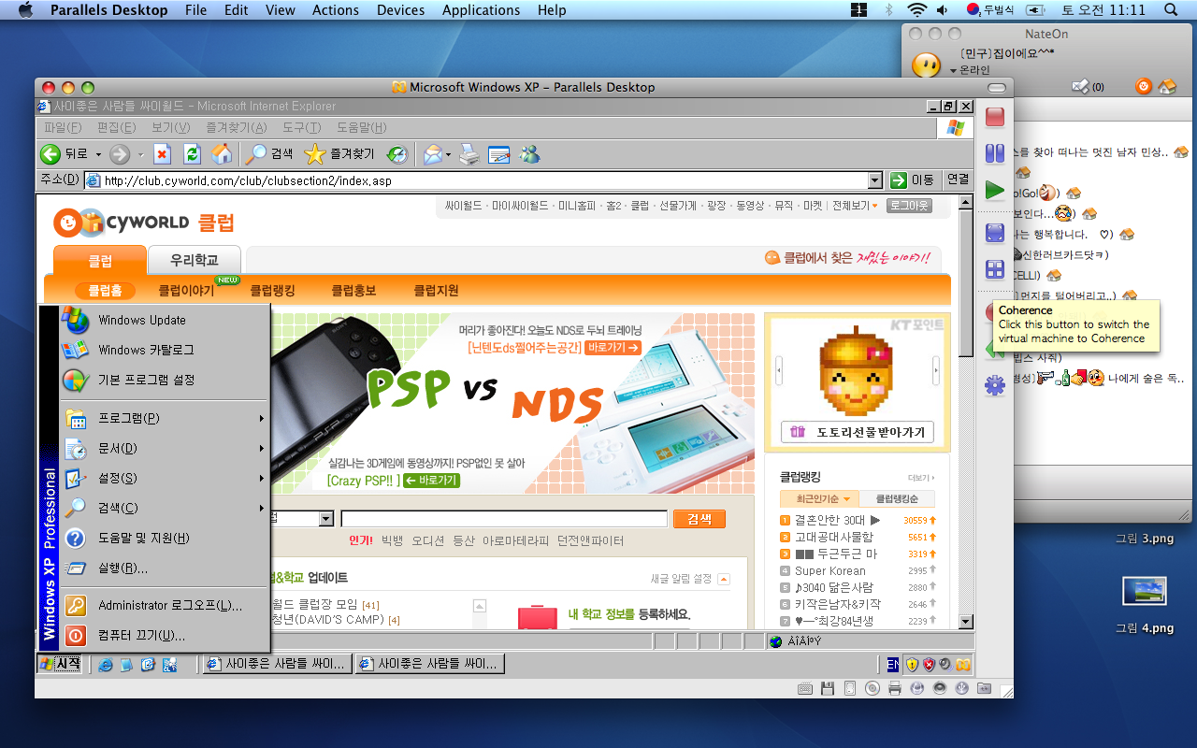The height and width of the screenshot is (748, 1197).
Task: Click the IE Stop loading icon
Action: click(162, 154)
